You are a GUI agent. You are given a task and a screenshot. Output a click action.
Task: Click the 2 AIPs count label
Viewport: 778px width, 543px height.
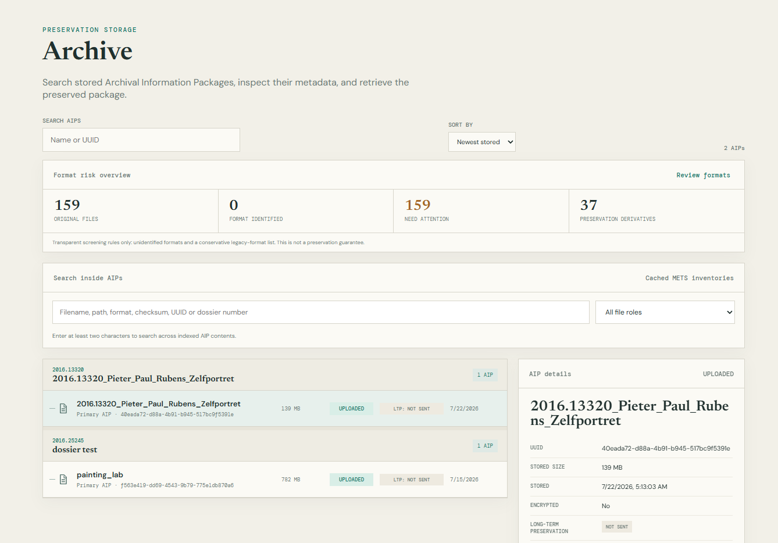734,148
